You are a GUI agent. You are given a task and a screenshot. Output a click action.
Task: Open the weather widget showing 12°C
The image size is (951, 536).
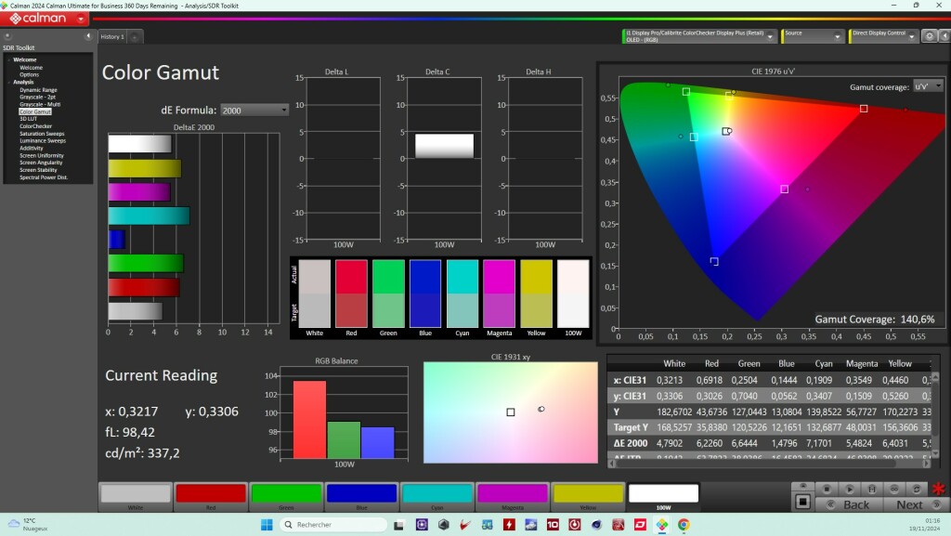[29, 525]
